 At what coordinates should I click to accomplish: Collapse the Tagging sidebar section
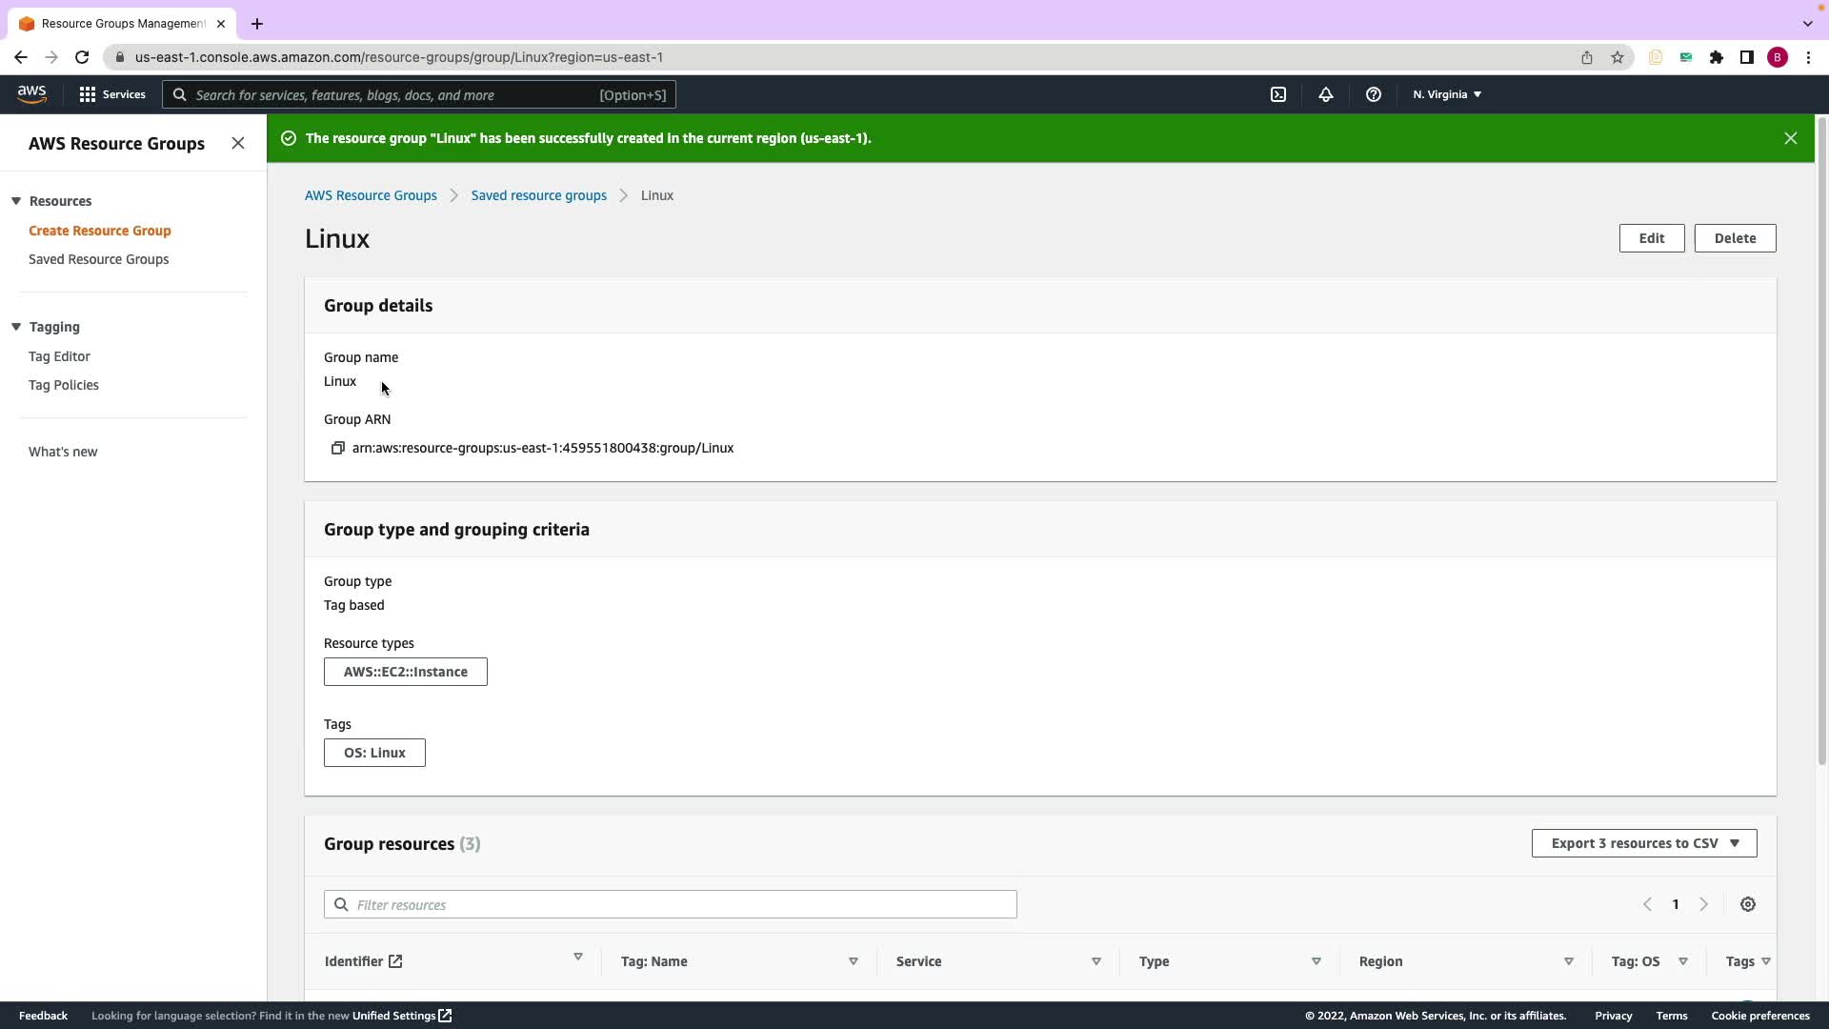(16, 327)
